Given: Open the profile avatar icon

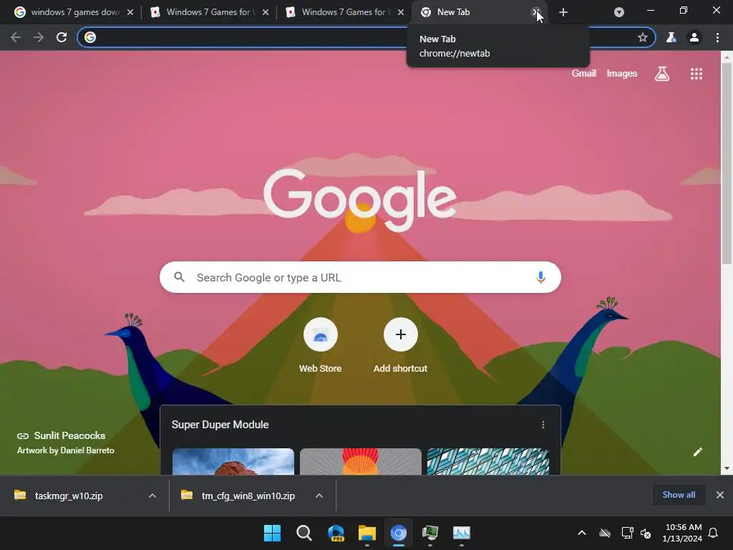Looking at the screenshot, I should [x=694, y=37].
